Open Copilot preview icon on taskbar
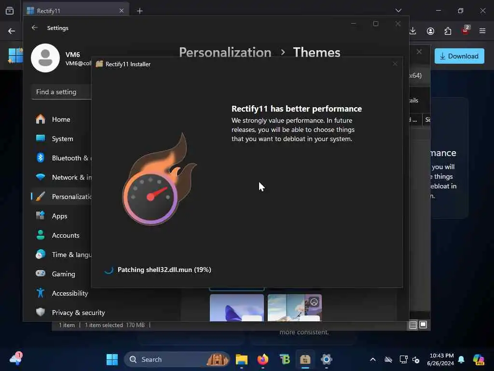 click(x=478, y=359)
